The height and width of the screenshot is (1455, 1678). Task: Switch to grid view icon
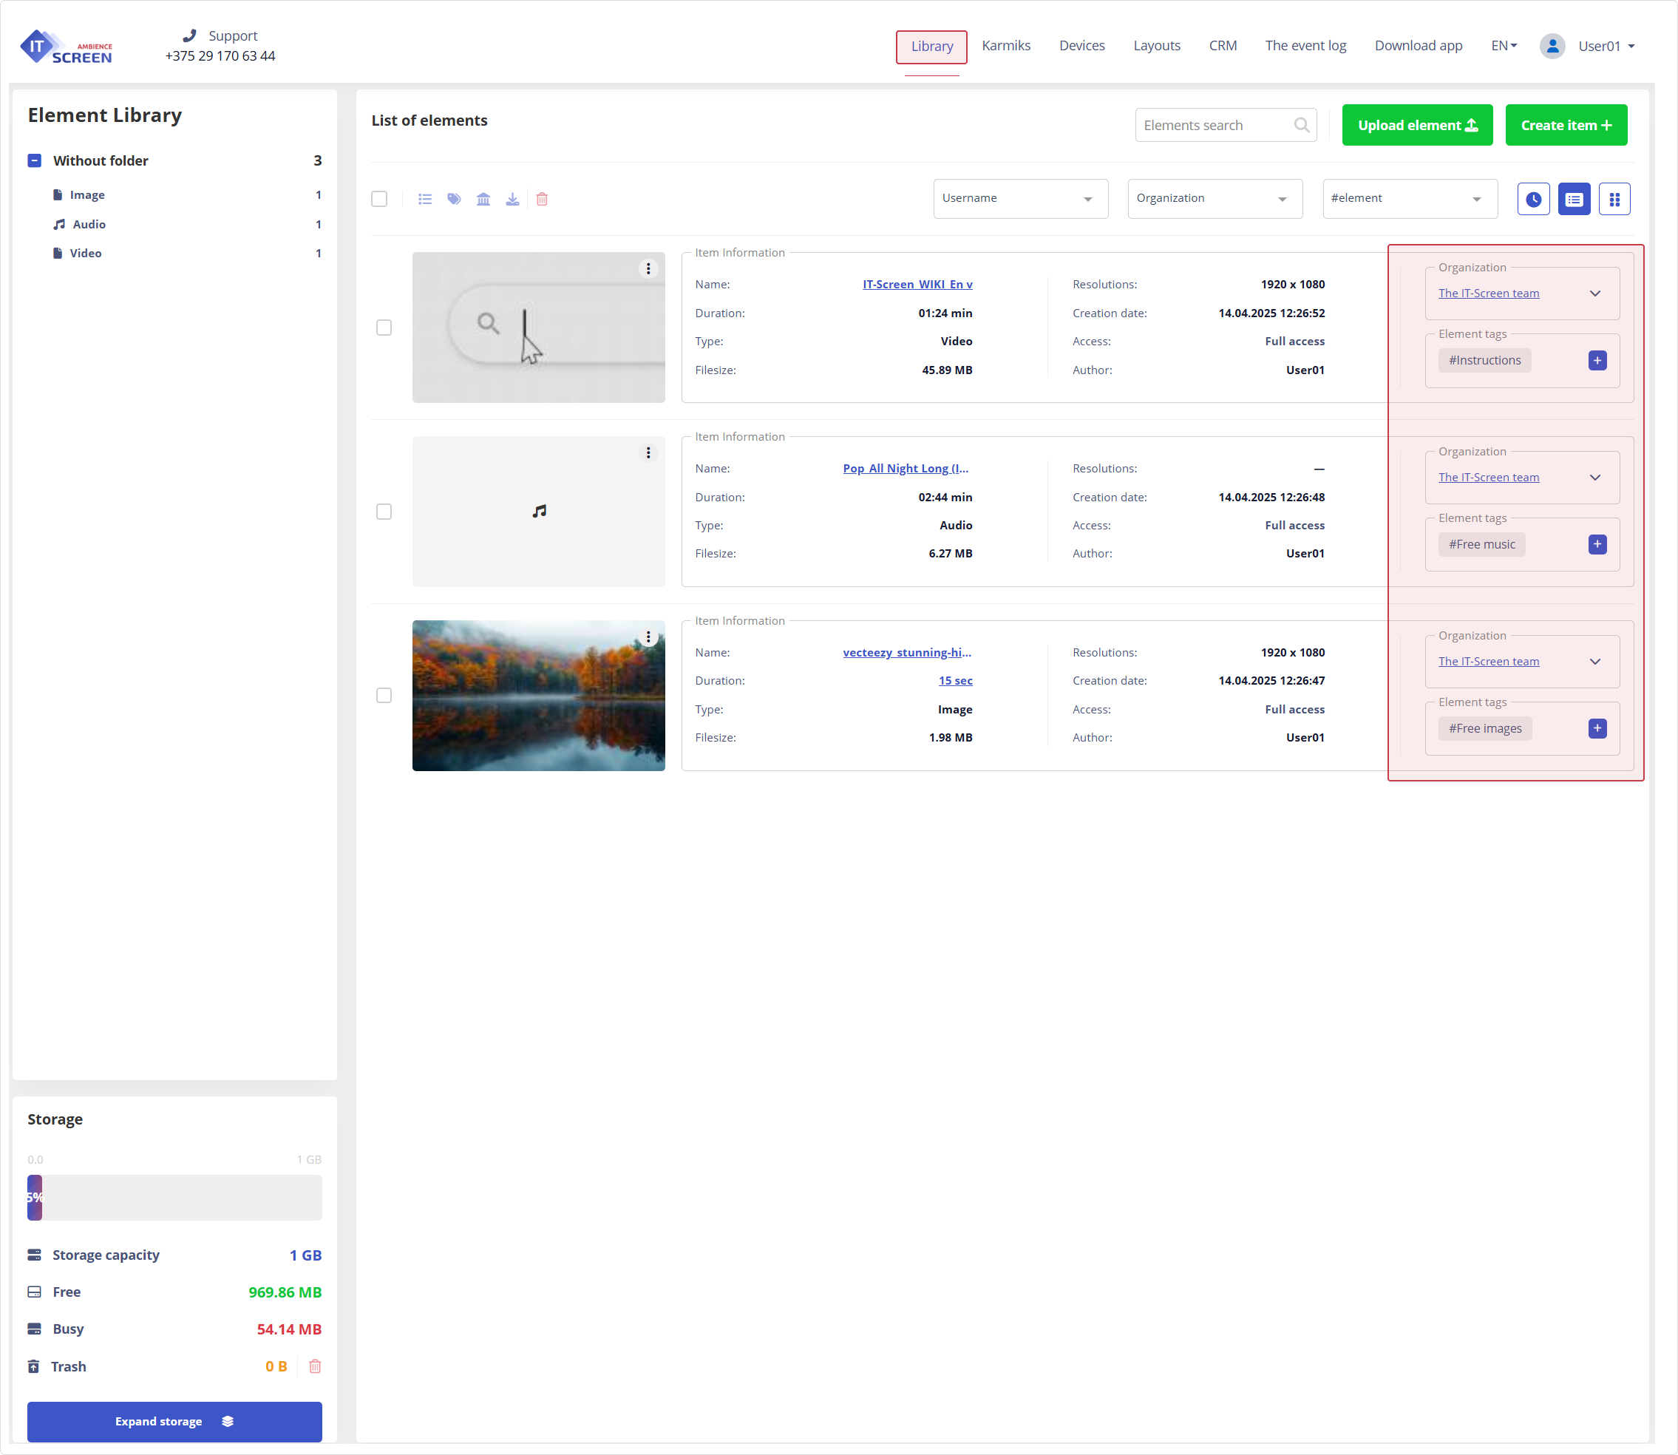pos(1614,199)
